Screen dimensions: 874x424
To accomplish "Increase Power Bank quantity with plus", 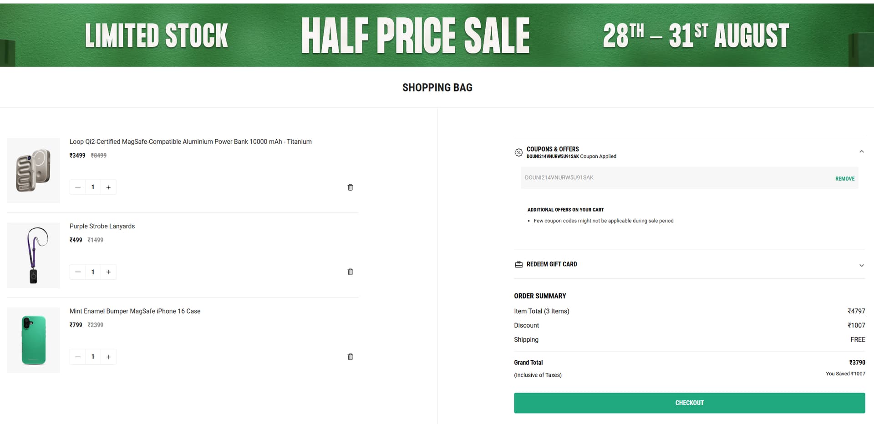I will pos(108,187).
